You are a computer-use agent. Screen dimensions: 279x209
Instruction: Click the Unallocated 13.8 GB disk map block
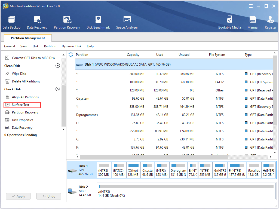pyautogui.click(x=254, y=170)
